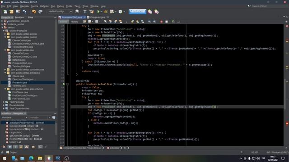
Task: Click actualizar in the breadcrumb bar
Action: tap(114, 148)
